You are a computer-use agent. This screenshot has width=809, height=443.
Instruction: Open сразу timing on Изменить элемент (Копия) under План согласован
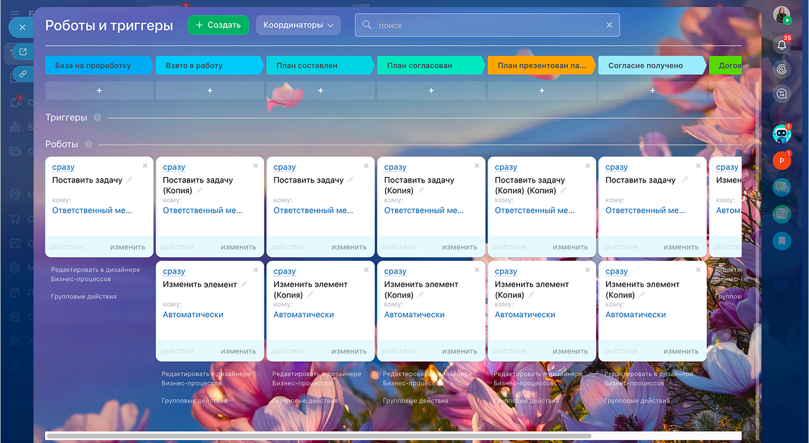[395, 271]
